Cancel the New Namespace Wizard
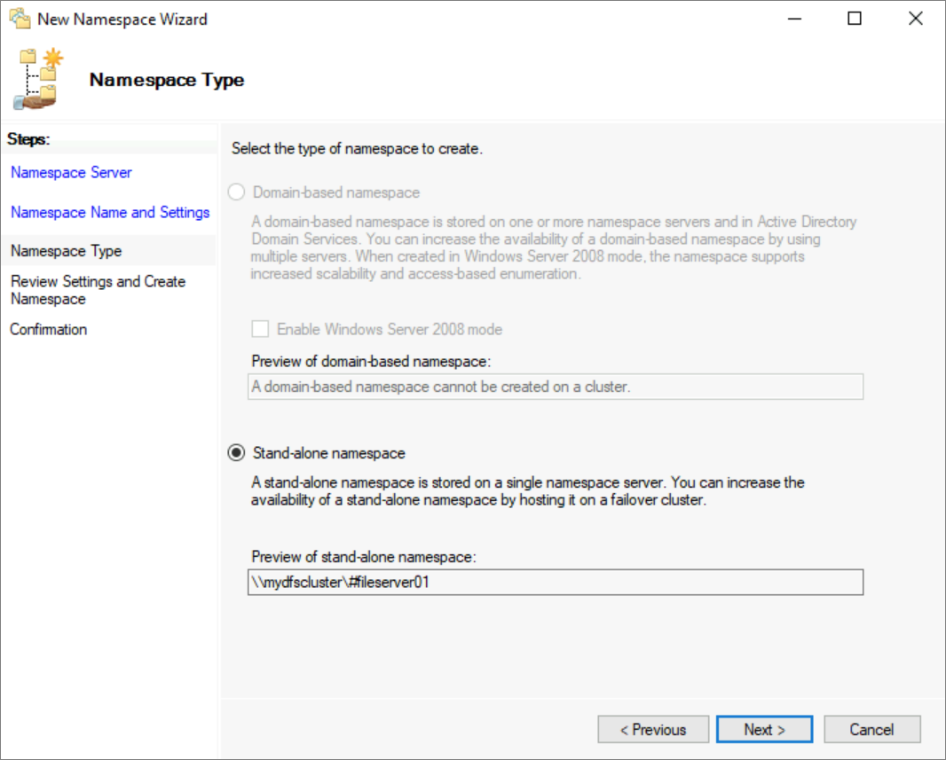The width and height of the screenshot is (946, 760). pos(872,729)
